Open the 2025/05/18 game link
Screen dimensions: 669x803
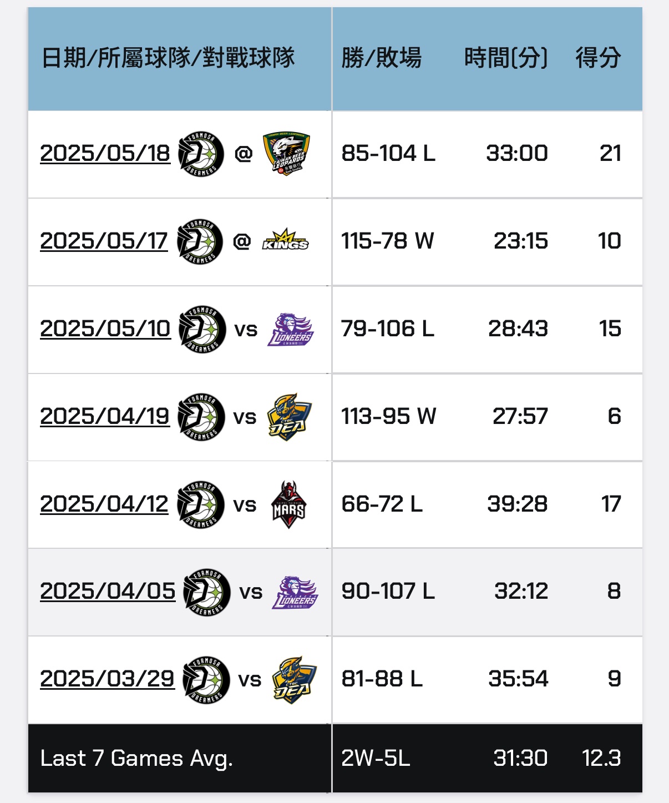pyautogui.click(x=105, y=153)
